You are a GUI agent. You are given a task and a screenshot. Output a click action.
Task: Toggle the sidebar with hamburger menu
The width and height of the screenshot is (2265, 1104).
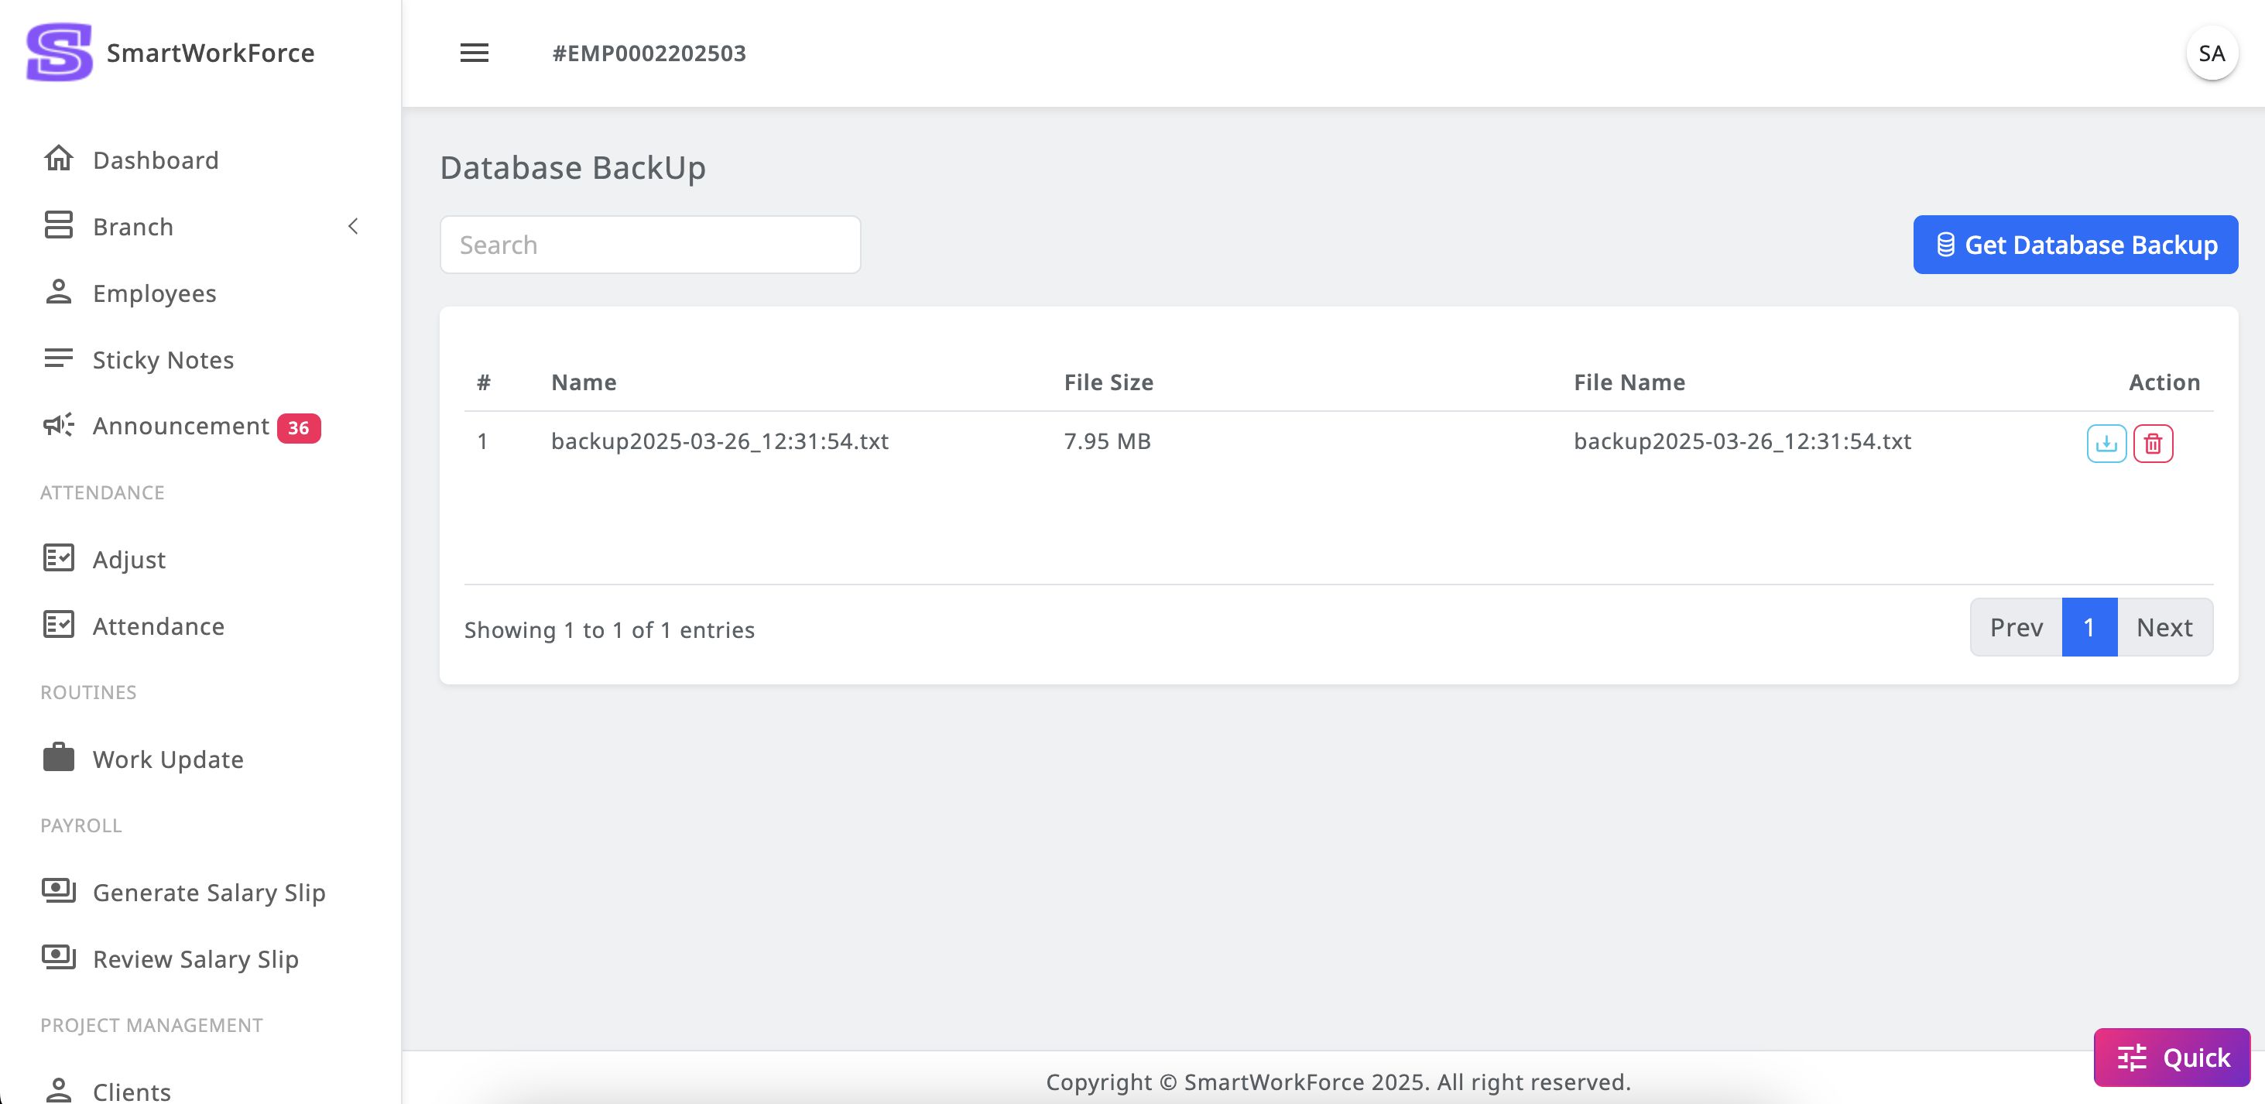point(474,53)
